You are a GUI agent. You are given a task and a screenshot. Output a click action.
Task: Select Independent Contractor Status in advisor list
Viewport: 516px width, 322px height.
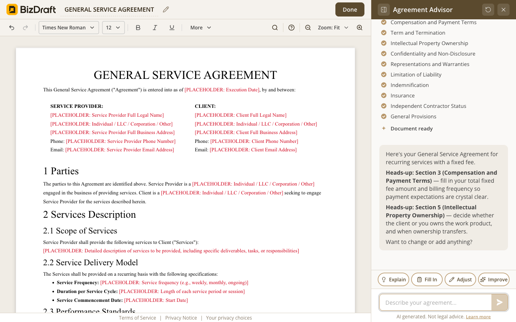point(428,106)
